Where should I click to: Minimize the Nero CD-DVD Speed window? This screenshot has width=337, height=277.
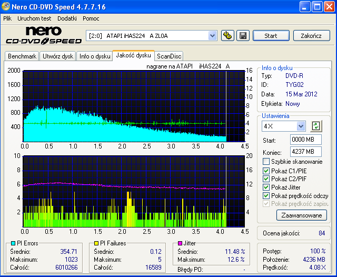coord(305,7)
